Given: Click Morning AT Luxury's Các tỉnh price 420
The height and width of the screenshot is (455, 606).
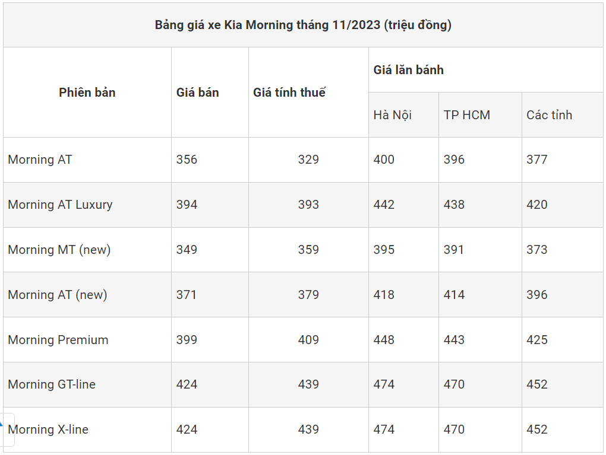Looking at the screenshot, I should (537, 205).
